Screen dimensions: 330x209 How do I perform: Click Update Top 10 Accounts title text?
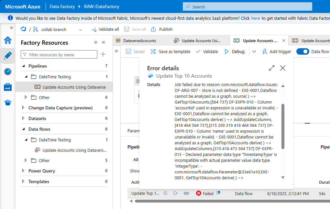[x=184, y=76]
